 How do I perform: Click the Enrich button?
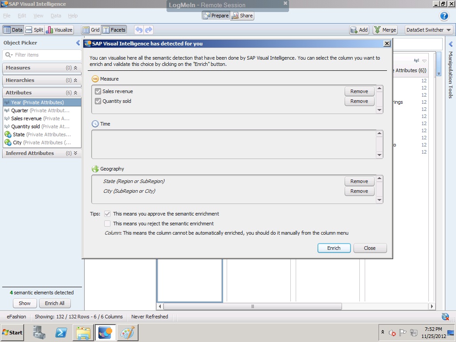(334, 248)
